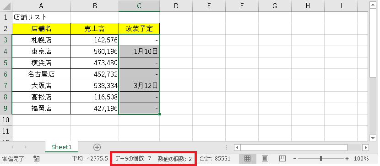Click status bar データの個数: 7
This screenshot has width=380, height=166.
point(133,159)
